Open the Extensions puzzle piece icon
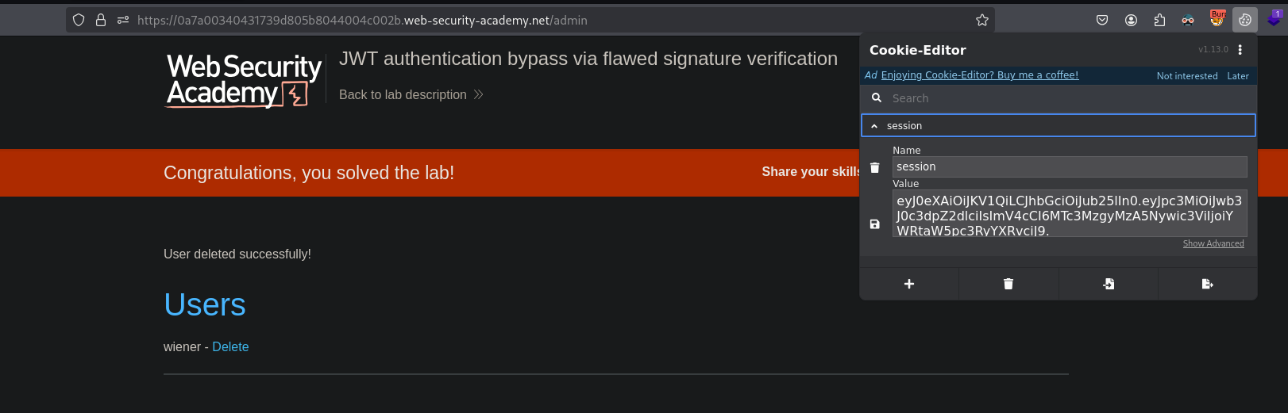The height and width of the screenshot is (413, 1288). point(1159,20)
